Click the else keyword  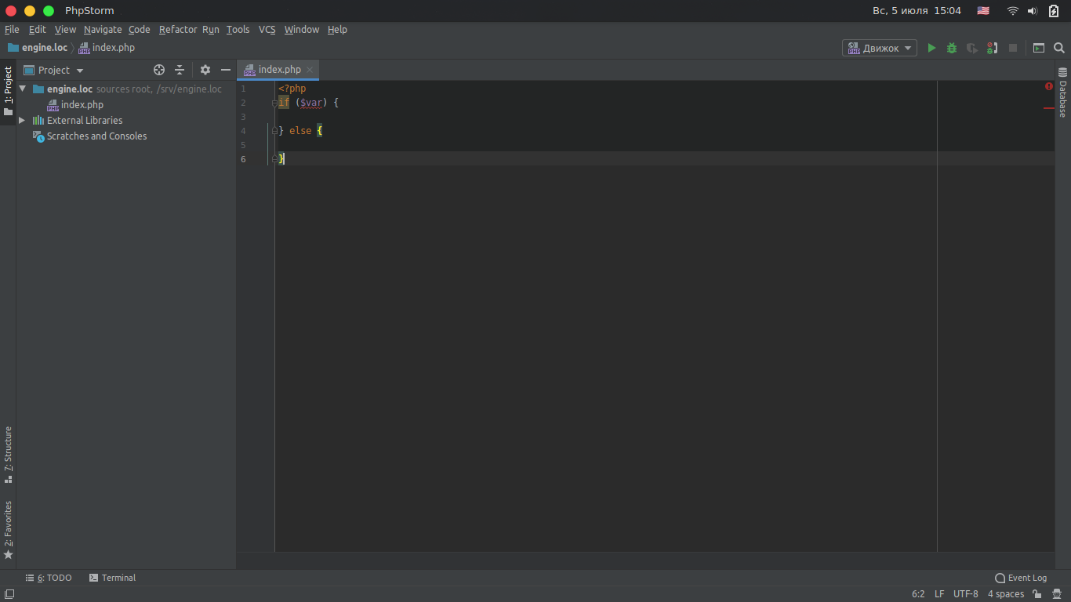(300, 131)
